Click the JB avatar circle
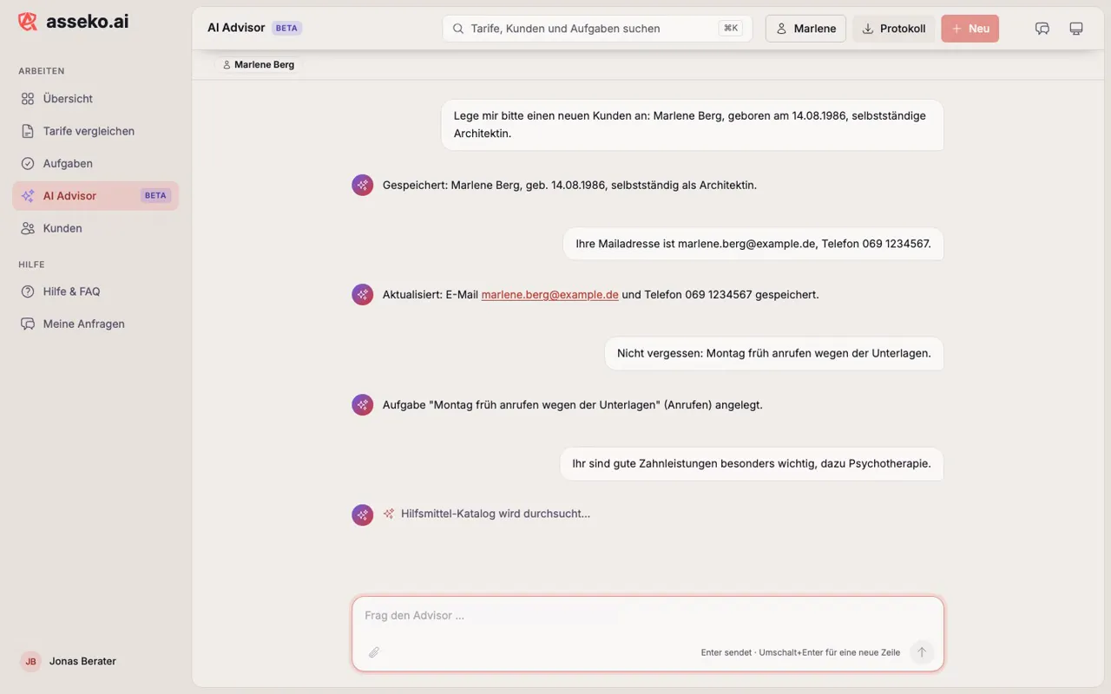This screenshot has height=694, width=1111. (x=30, y=661)
